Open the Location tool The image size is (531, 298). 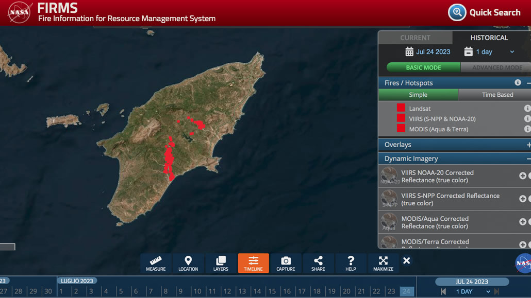188,263
